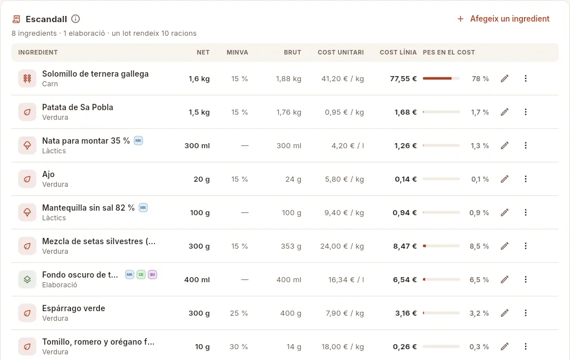Screen dimensions: 570x360
Task: Click the 78 % cost weight value
Action: click(480, 78)
